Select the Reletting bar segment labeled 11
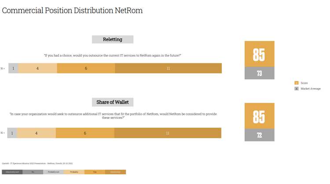 click(169, 68)
